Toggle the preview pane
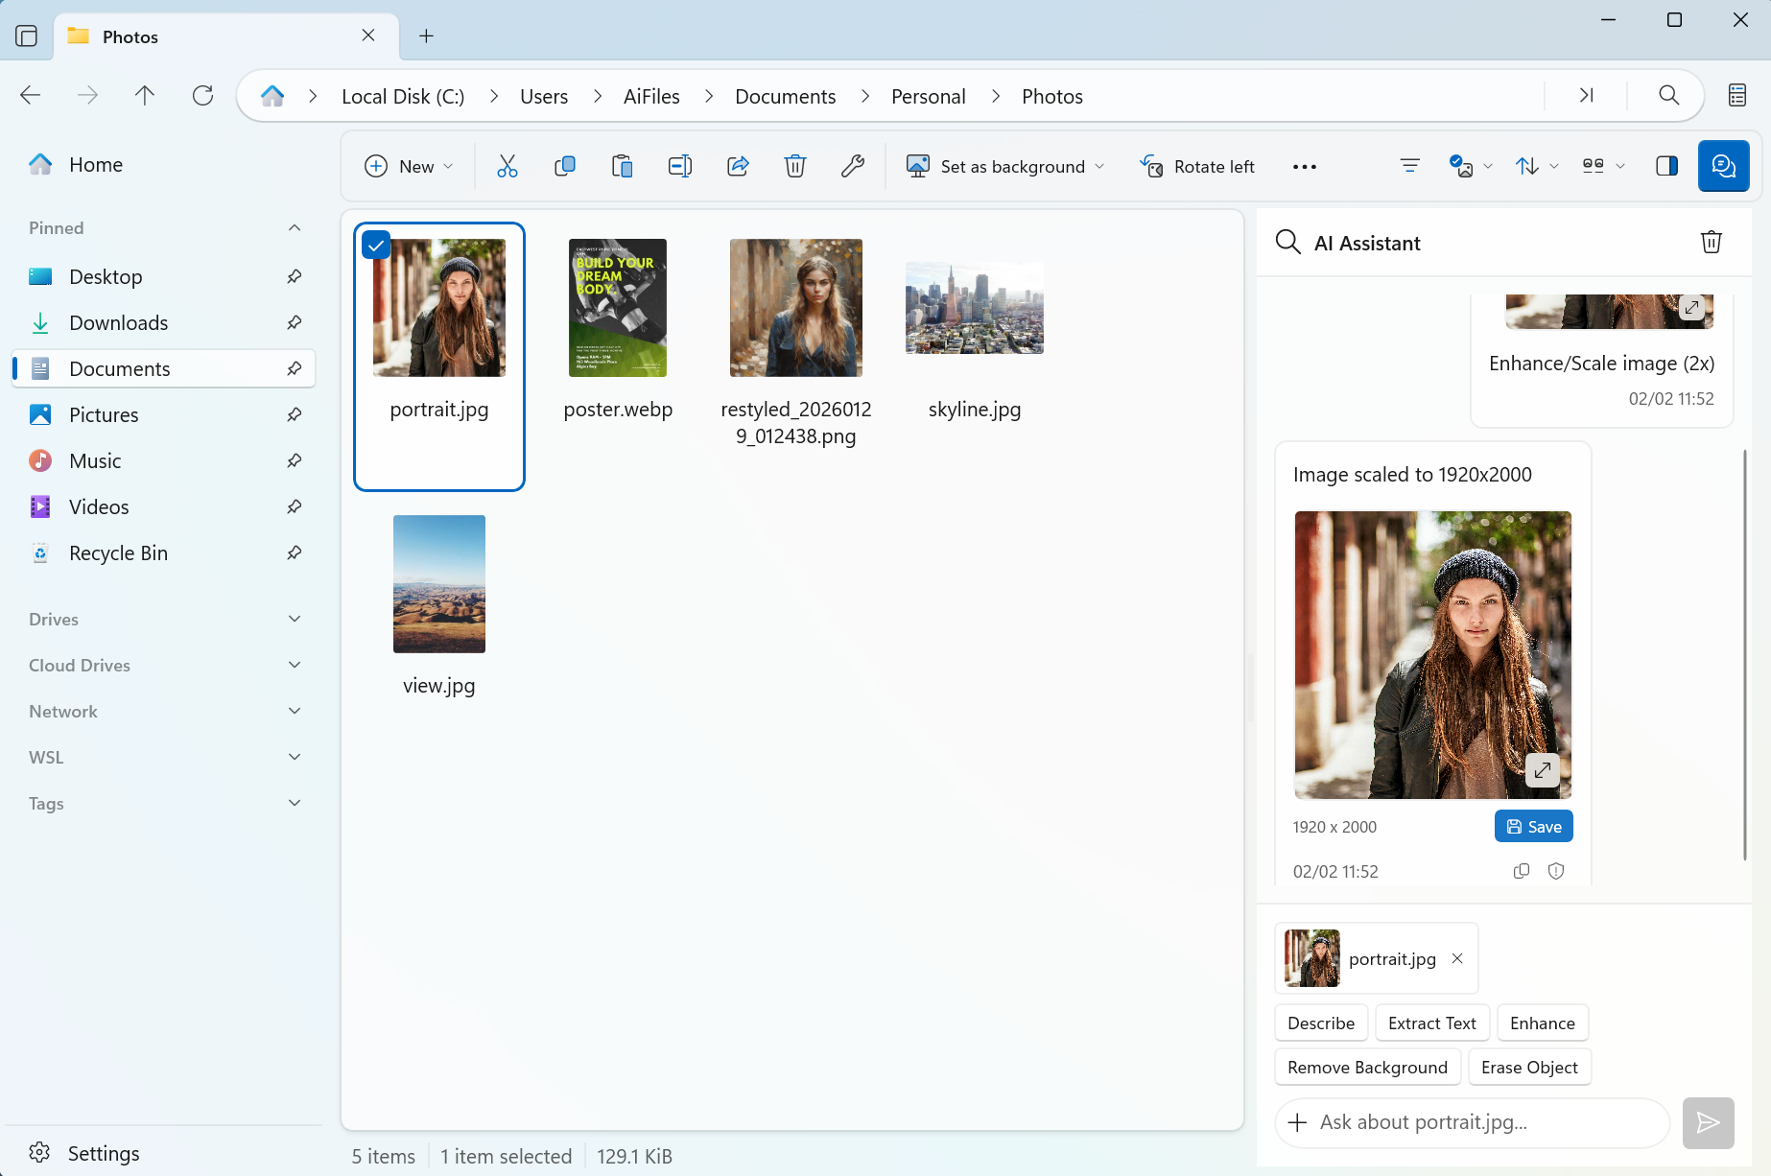This screenshot has width=1771, height=1176. pos(1666,165)
